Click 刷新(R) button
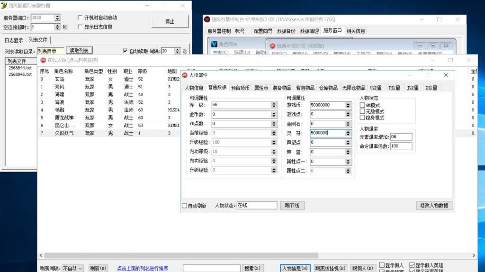This screenshot has height=272, width=485. pyautogui.click(x=98, y=268)
